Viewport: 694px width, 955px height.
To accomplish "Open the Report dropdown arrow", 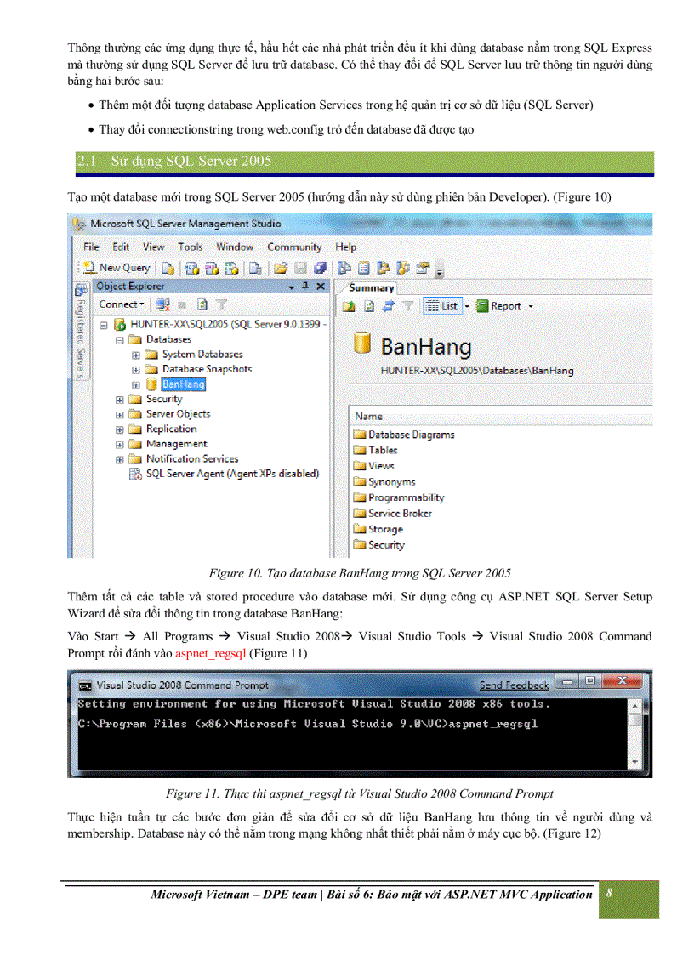I will [531, 305].
